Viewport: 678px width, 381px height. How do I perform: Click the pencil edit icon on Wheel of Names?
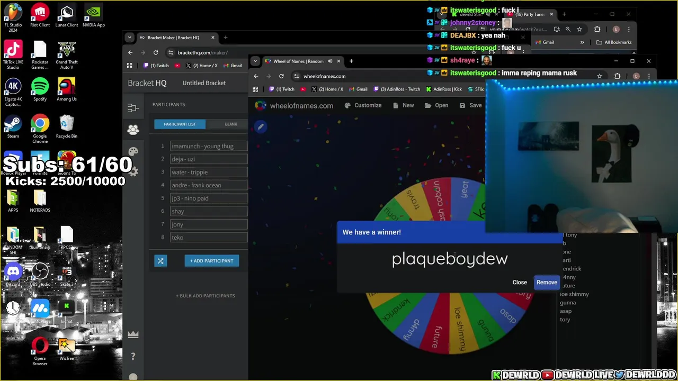[261, 126]
